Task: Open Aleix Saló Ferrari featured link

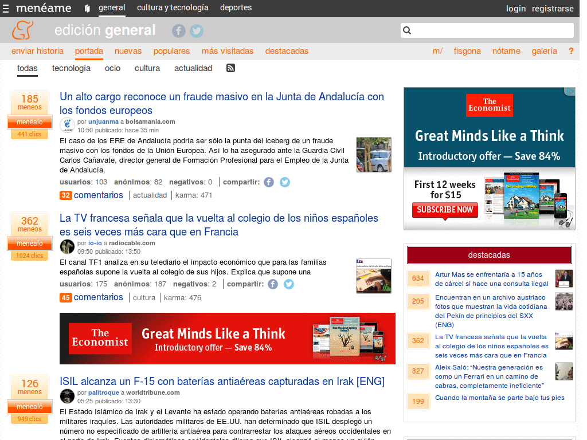Action: [x=490, y=376]
